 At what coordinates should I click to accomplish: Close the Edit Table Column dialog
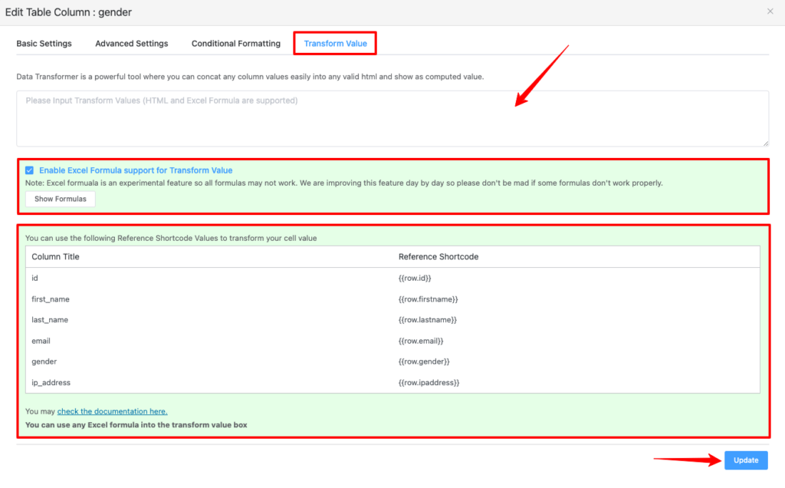(x=770, y=12)
